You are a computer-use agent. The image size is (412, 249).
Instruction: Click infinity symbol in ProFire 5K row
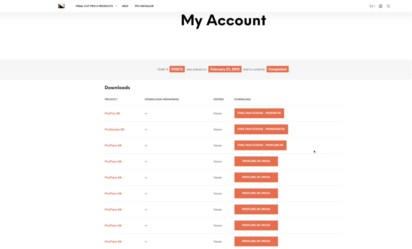coord(146,113)
